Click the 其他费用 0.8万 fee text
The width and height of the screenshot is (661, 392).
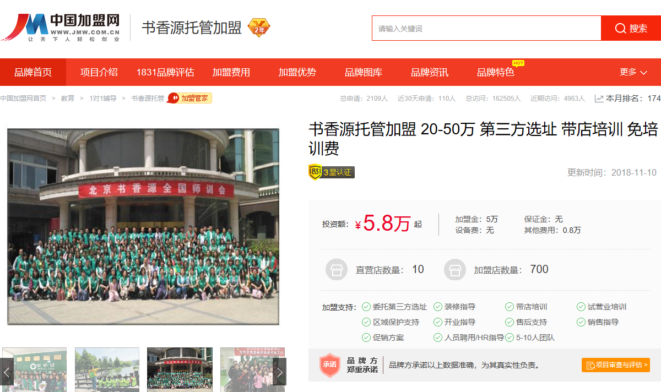(552, 230)
